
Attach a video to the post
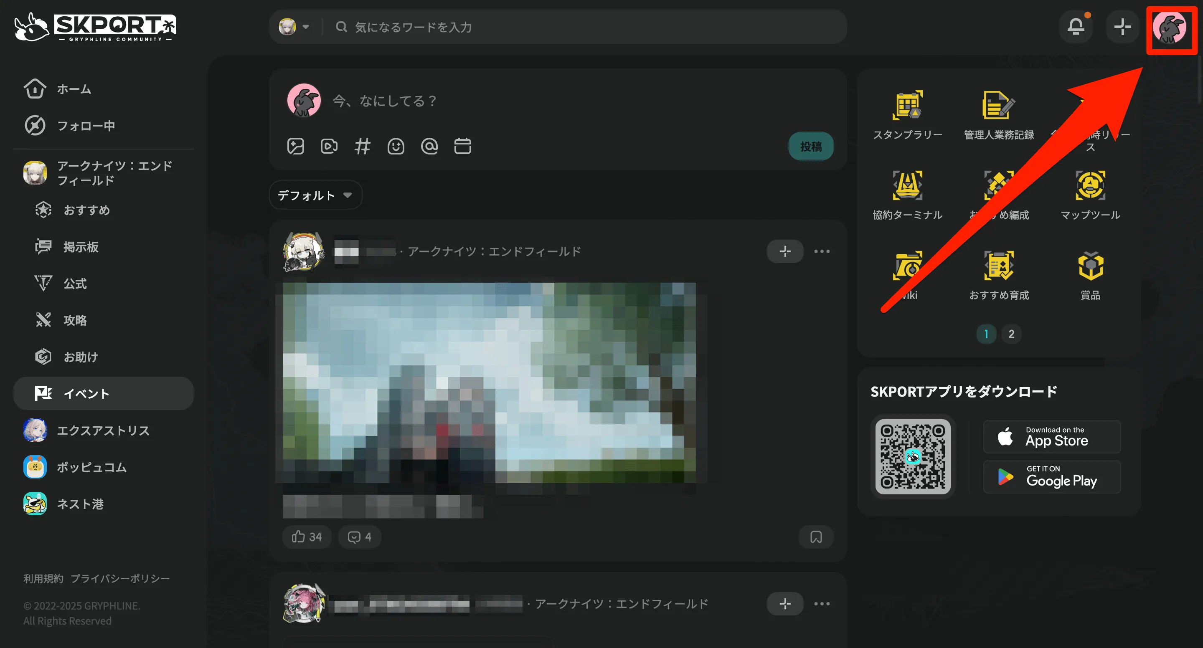click(x=329, y=146)
